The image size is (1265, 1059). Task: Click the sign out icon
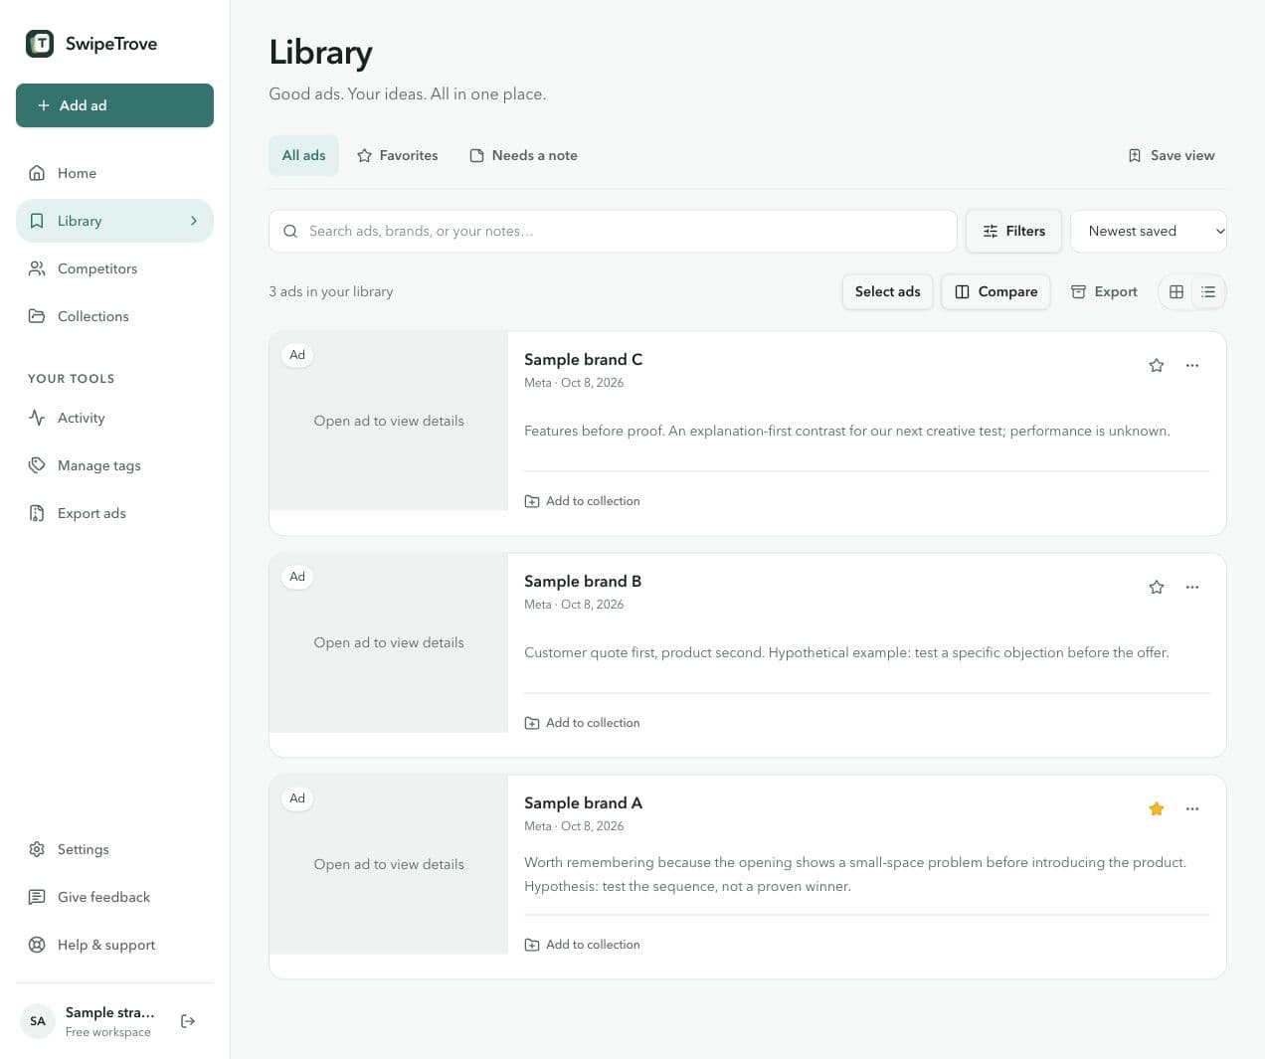tap(188, 1021)
